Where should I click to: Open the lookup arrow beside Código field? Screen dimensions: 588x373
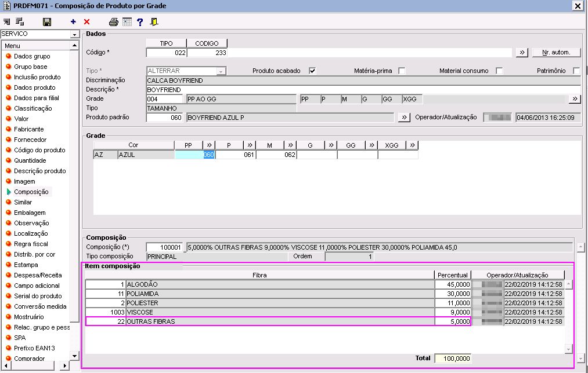pos(522,52)
